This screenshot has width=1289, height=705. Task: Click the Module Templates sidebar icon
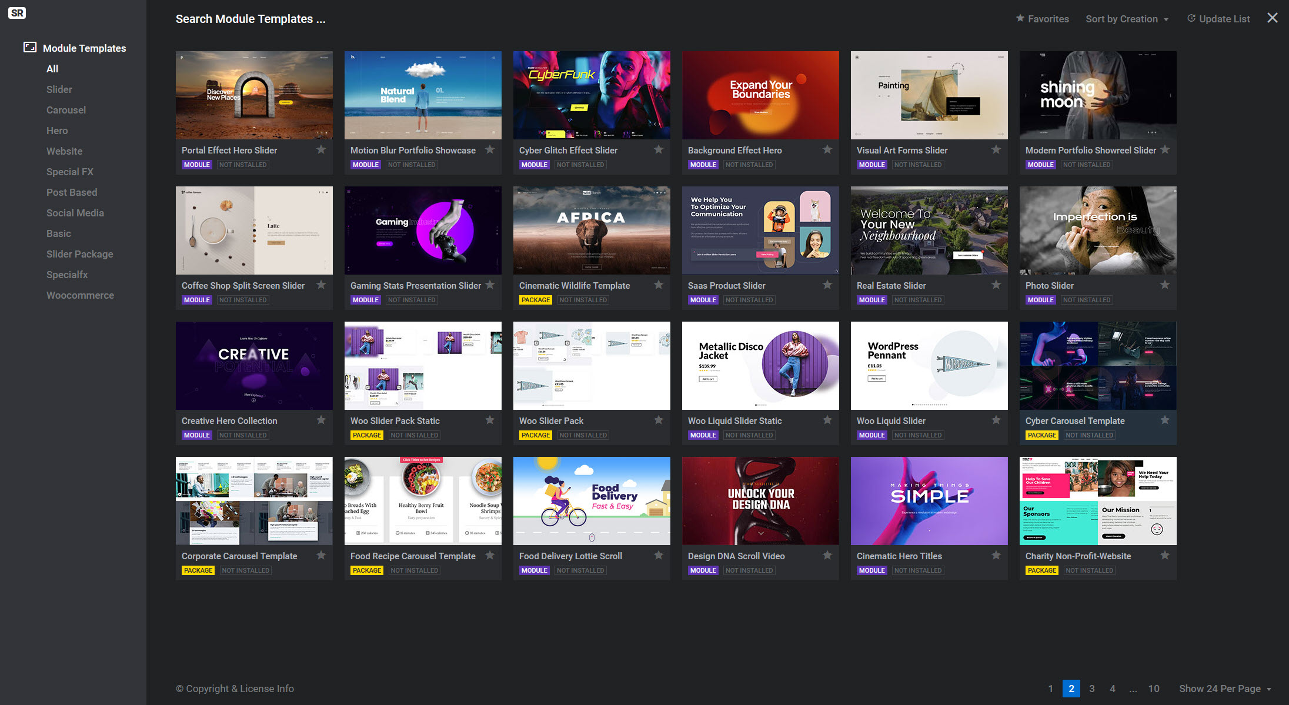pyautogui.click(x=30, y=48)
